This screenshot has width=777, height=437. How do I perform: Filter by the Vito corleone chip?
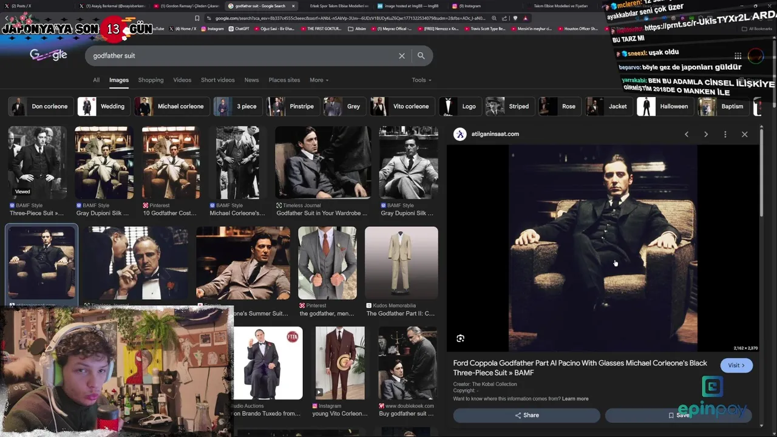[402, 106]
